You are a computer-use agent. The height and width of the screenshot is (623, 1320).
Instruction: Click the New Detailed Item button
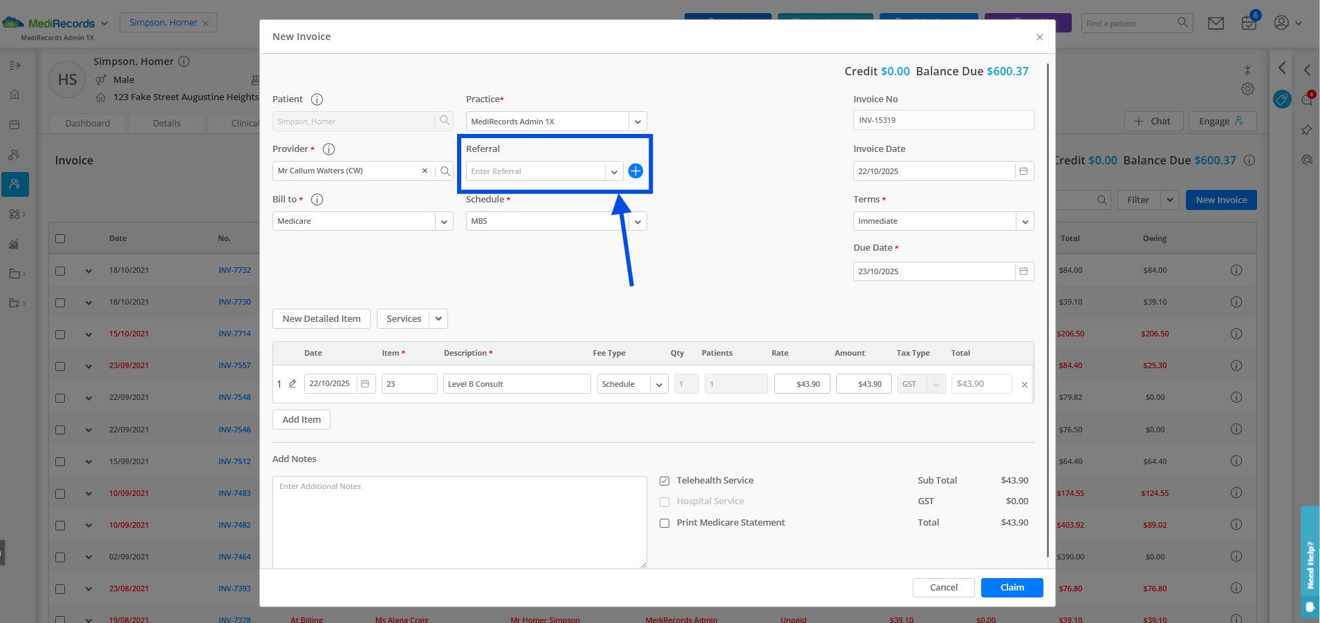[x=322, y=319]
